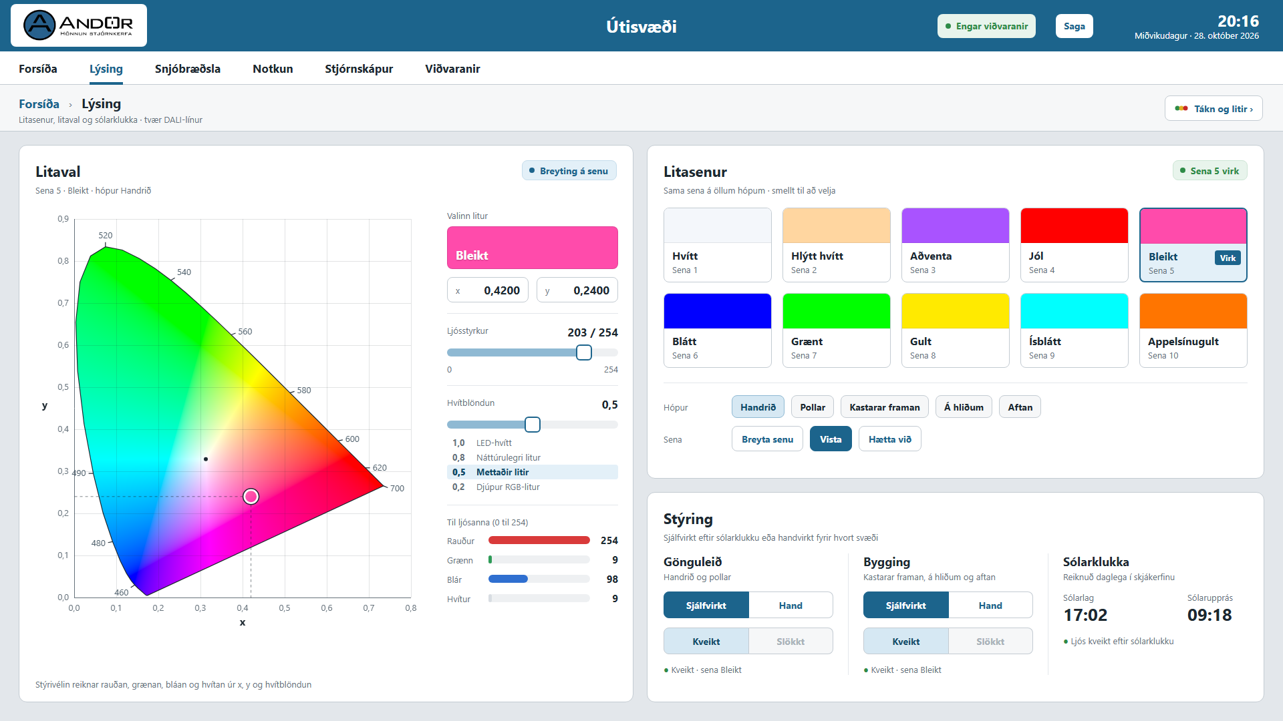This screenshot has width=1283, height=721.
Task: Open the Tákn og litir legend
Action: tap(1214, 109)
